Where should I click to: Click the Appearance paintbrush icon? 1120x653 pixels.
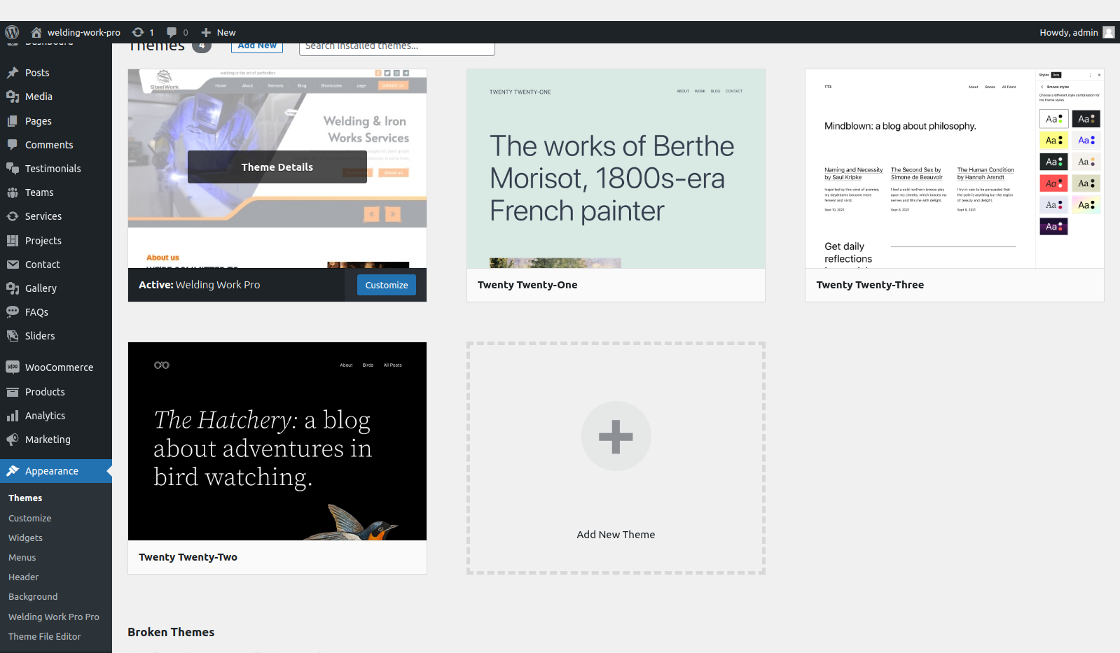click(x=13, y=471)
